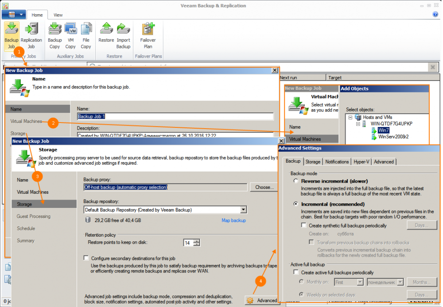Click the gear icon on Advanced button
443x307 pixels.
[250, 300]
